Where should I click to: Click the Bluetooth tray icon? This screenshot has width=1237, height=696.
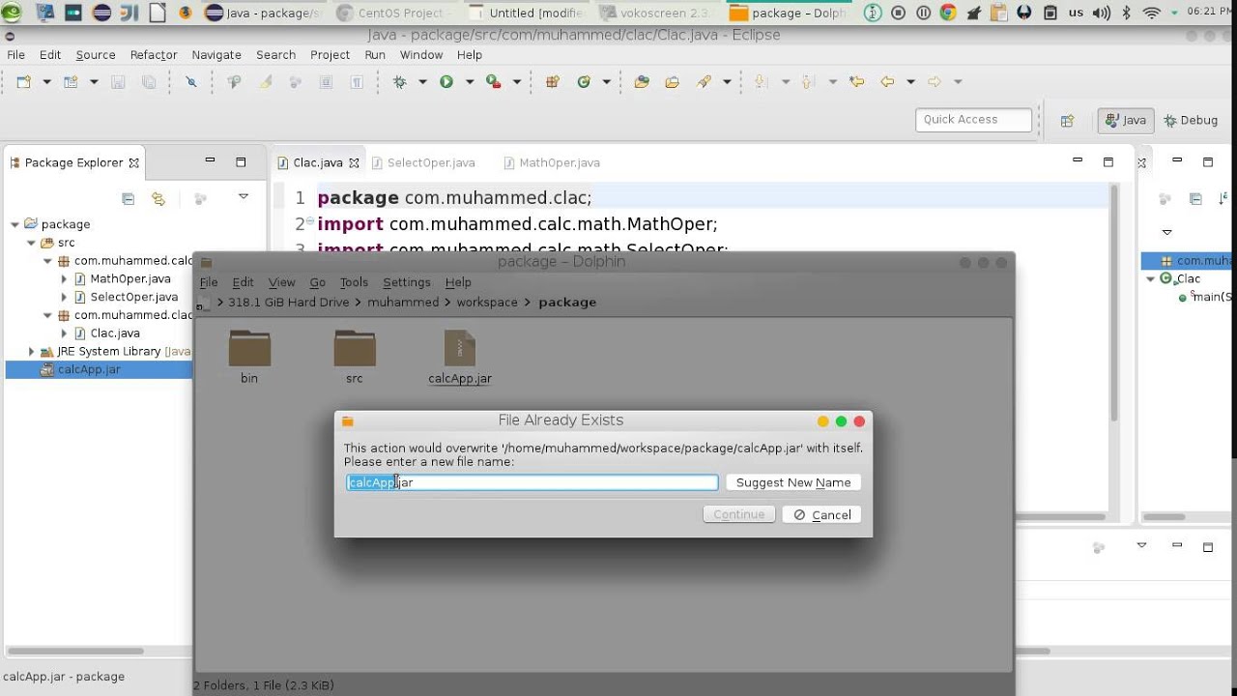point(1126,13)
